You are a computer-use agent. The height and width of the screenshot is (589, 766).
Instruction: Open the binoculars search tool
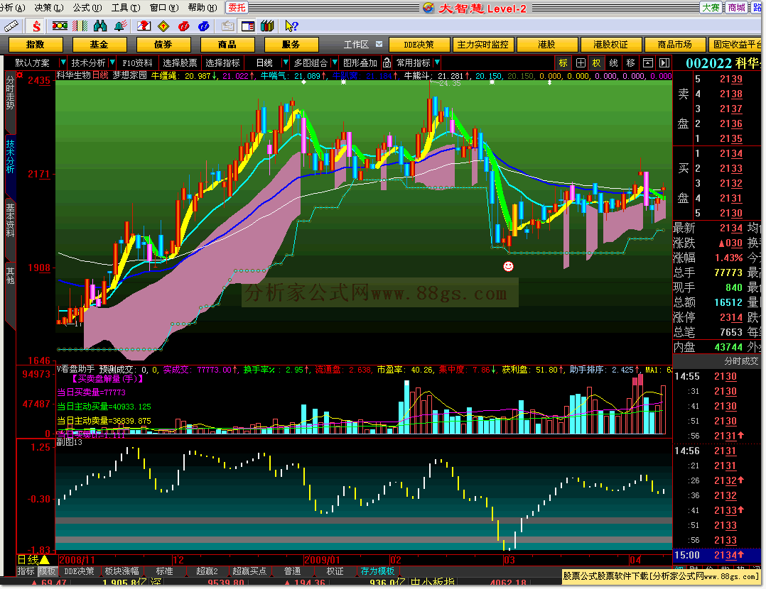coord(100,26)
